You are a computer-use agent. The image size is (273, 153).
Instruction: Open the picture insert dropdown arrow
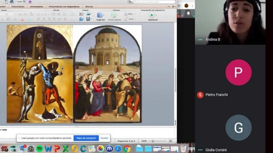click(x=91, y=14)
